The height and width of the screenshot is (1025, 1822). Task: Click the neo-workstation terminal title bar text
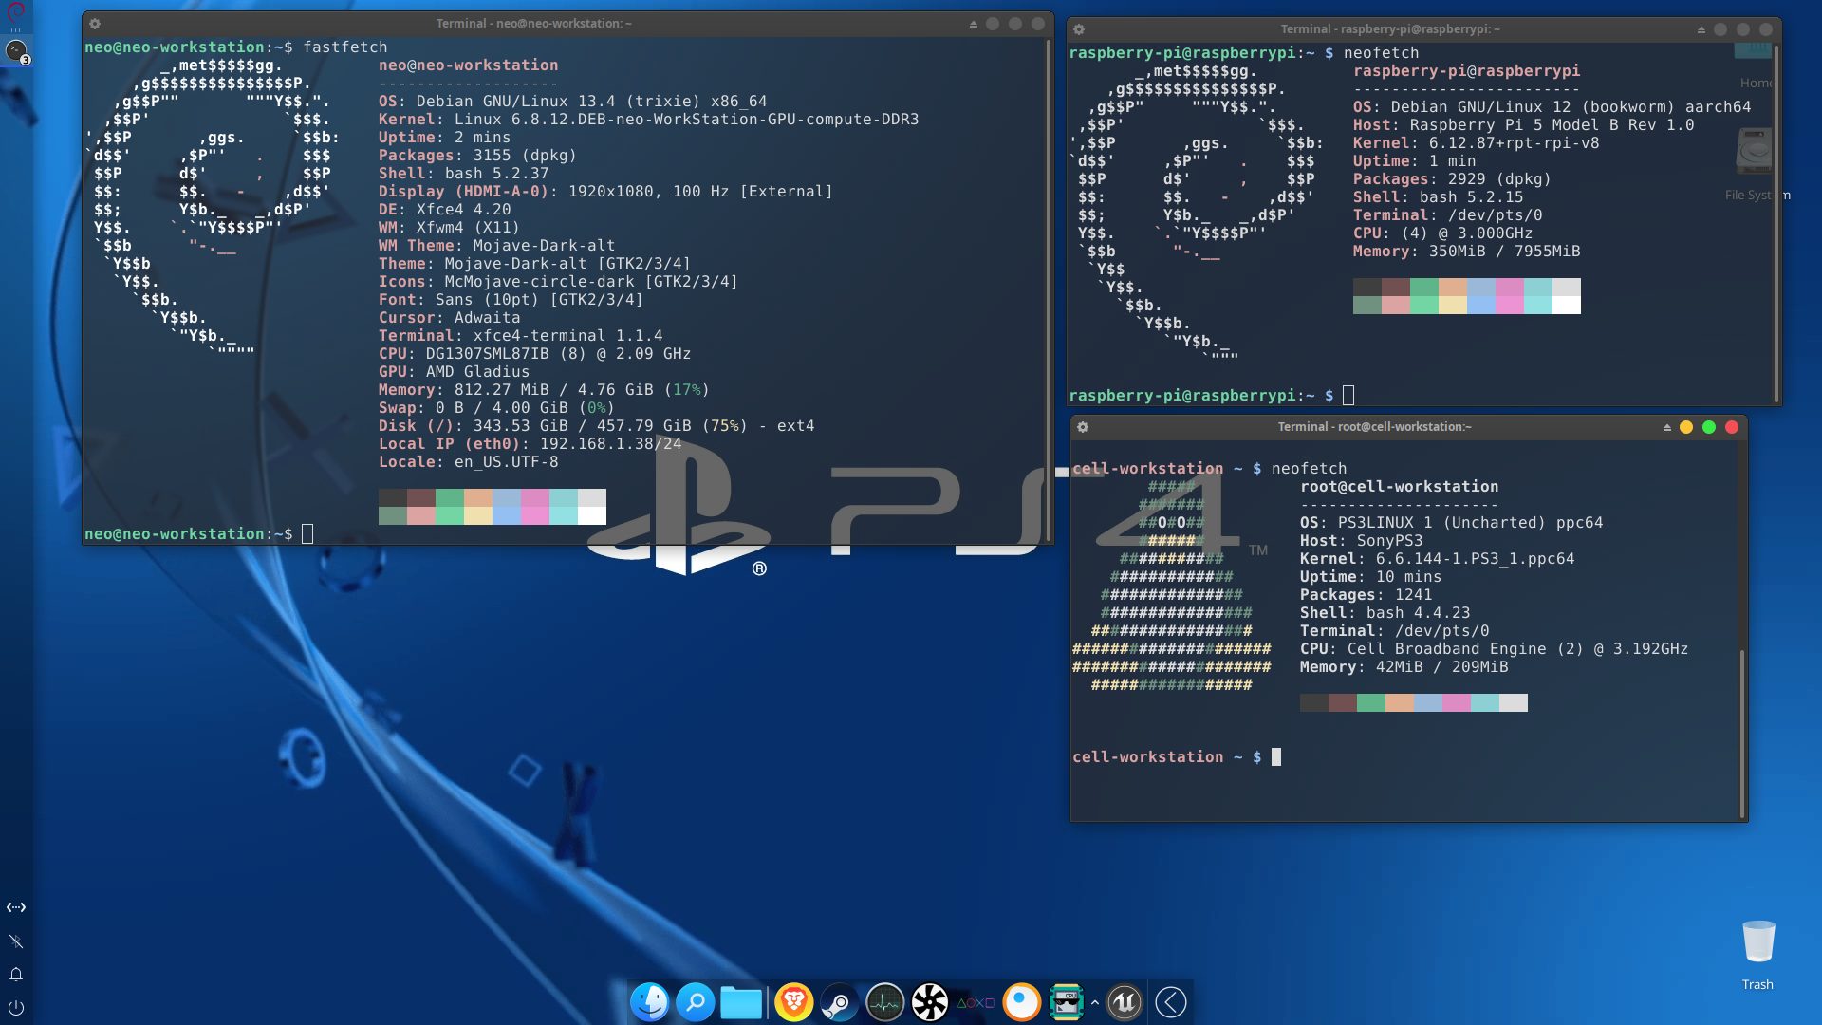click(x=533, y=24)
